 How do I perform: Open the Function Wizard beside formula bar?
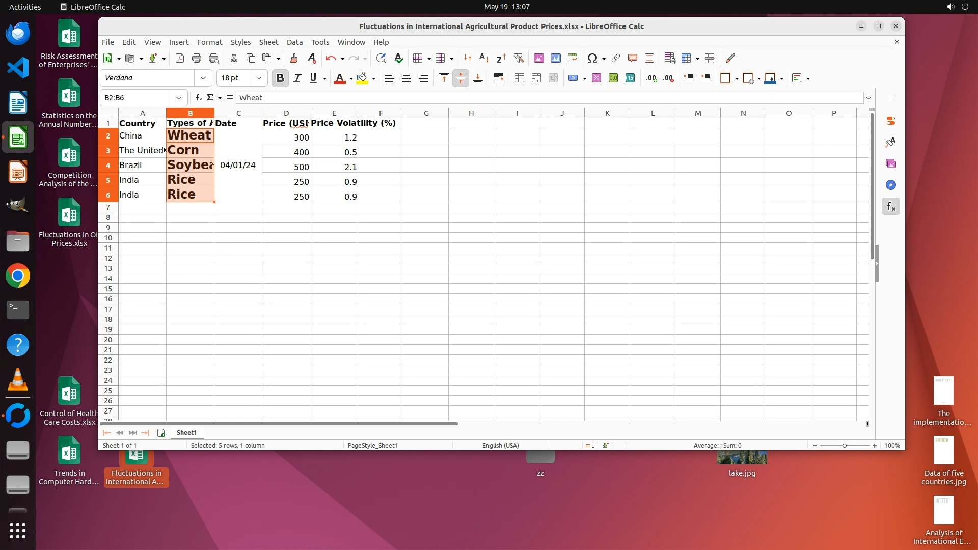198,97
